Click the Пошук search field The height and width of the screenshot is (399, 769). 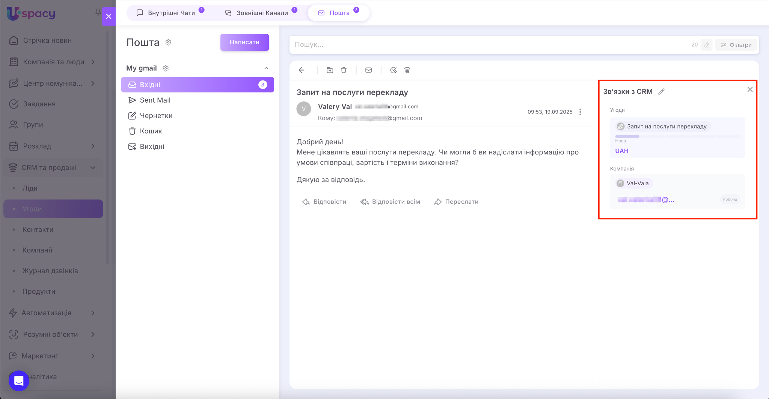(488, 45)
